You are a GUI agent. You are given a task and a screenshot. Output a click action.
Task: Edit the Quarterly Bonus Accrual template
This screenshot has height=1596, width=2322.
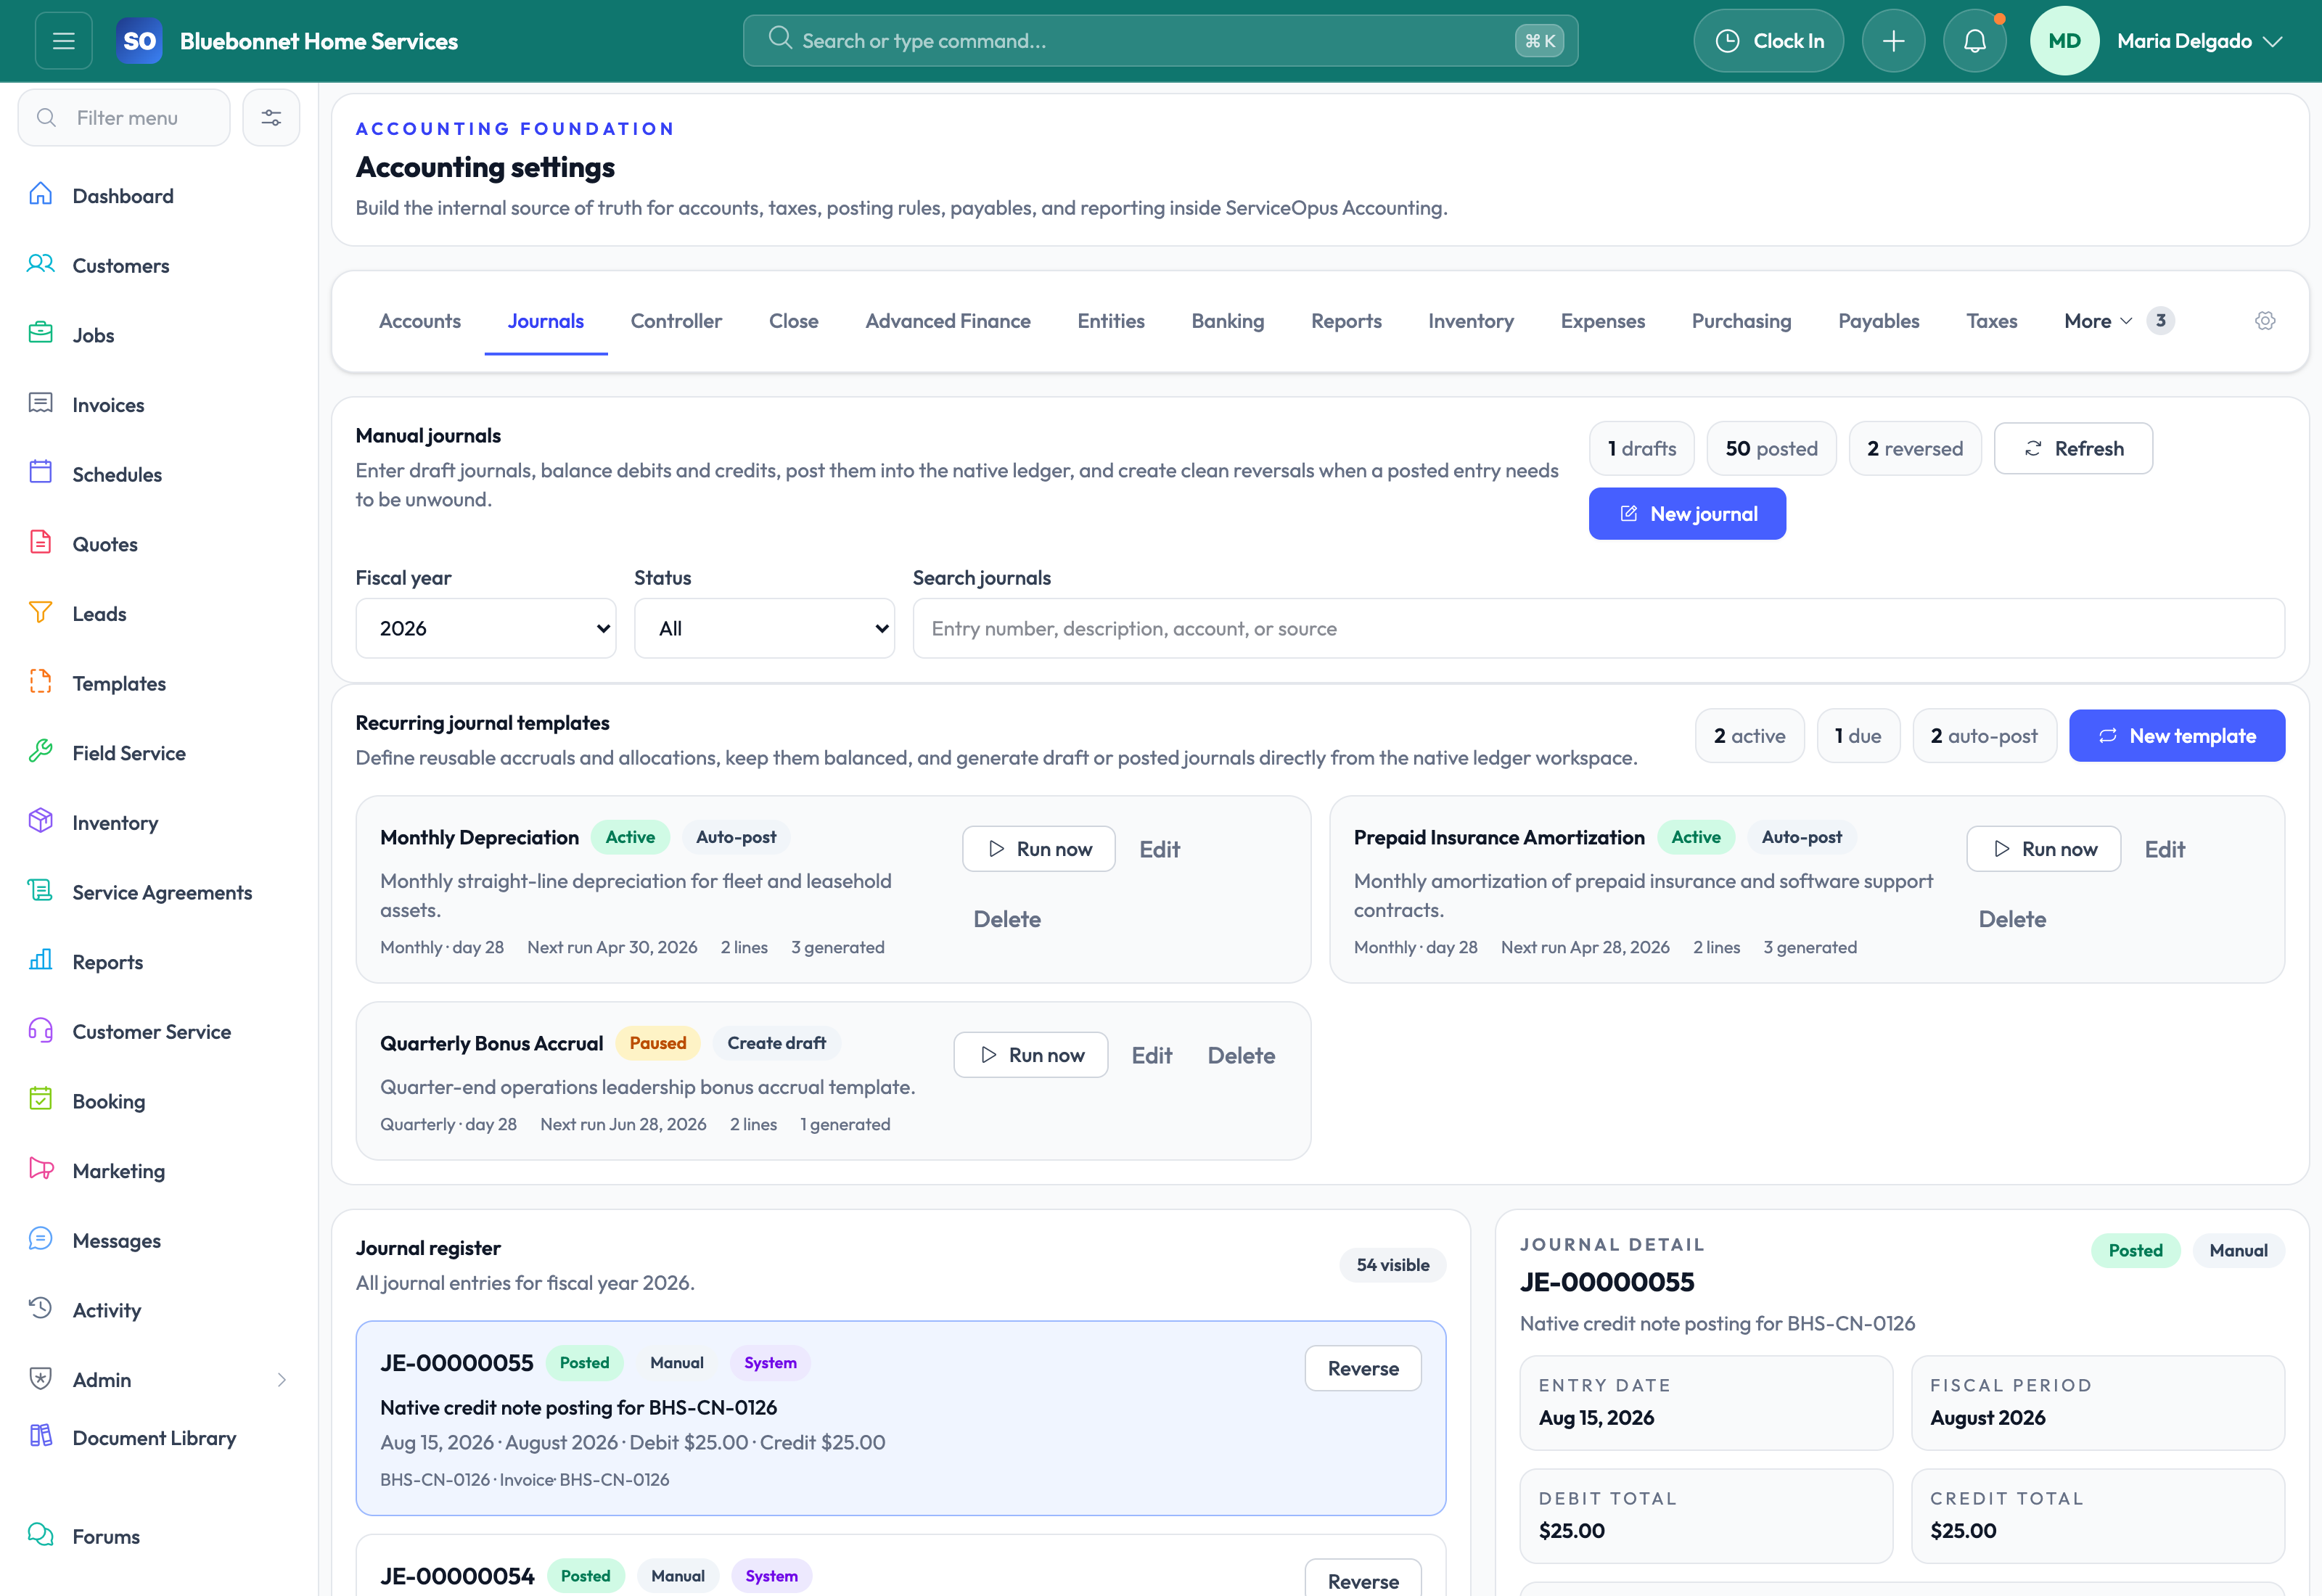(x=1151, y=1055)
